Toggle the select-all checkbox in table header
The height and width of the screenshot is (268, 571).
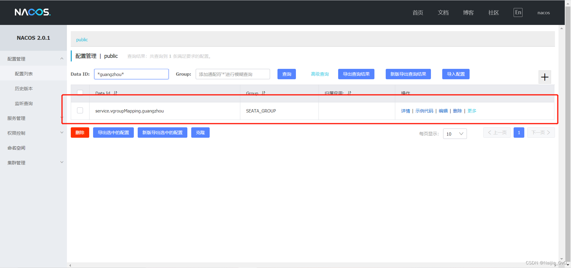(80, 92)
